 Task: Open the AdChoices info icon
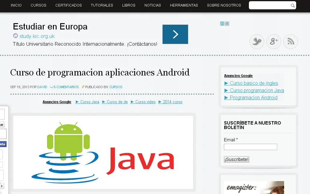tap(222, 24)
